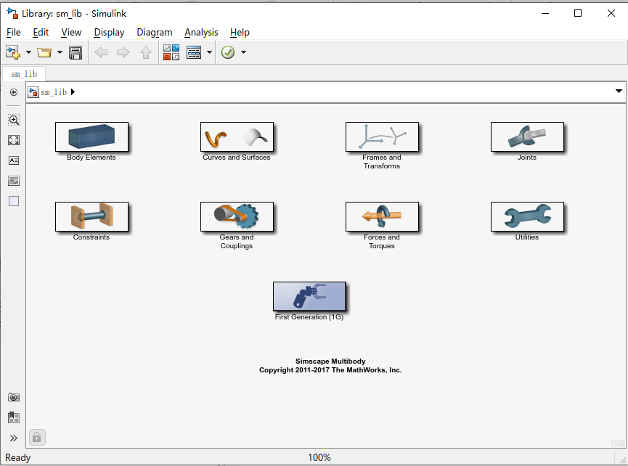628x466 pixels.
Task: Expand the address bar dropdown at far right
Action: (618, 91)
